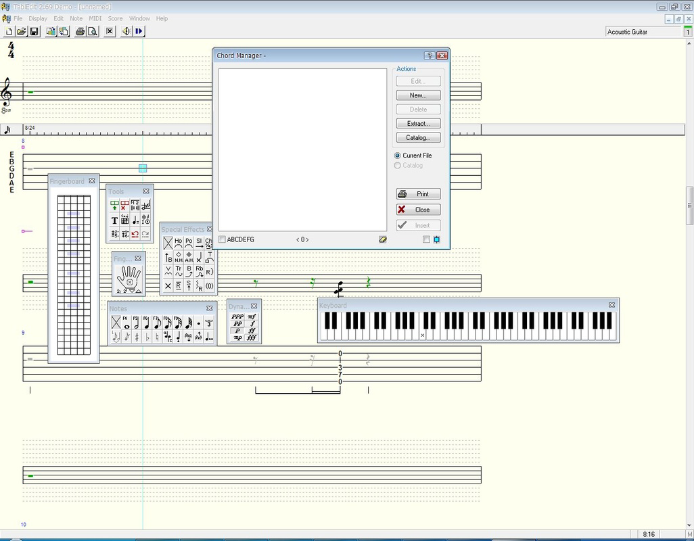The width and height of the screenshot is (694, 541).
Task: Open the MIDI menu
Action: tap(94, 18)
